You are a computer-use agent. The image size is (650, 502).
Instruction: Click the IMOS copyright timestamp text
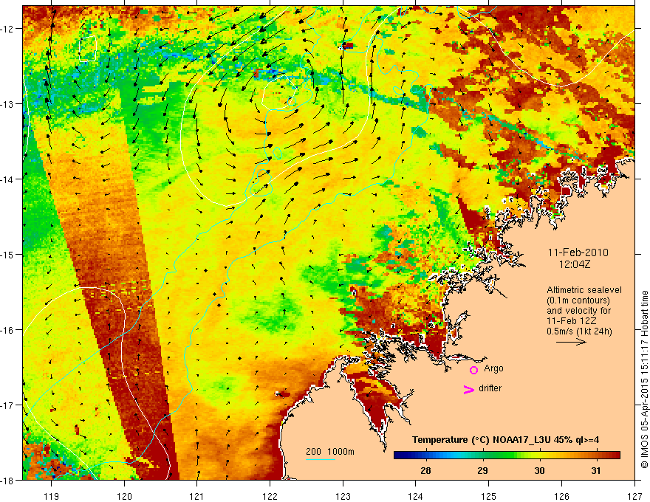pyautogui.click(x=645, y=379)
